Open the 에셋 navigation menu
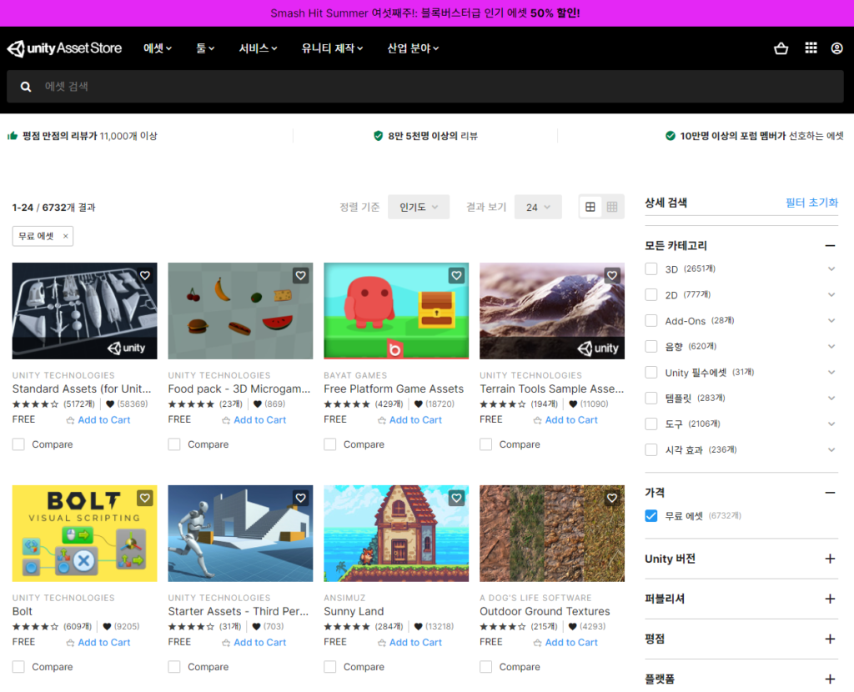 click(x=158, y=48)
